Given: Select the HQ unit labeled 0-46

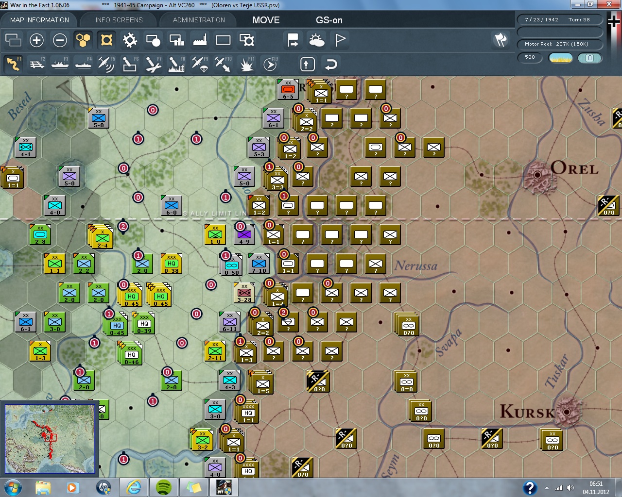Looking at the screenshot, I should [130, 353].
